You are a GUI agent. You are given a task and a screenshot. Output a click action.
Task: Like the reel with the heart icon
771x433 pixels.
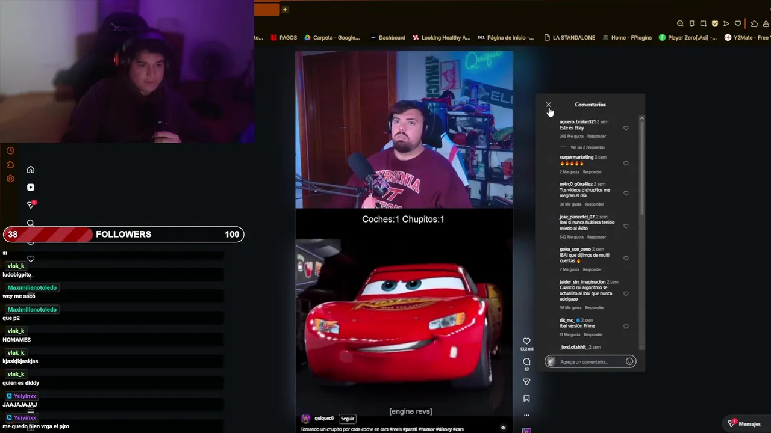click(526, 341)
